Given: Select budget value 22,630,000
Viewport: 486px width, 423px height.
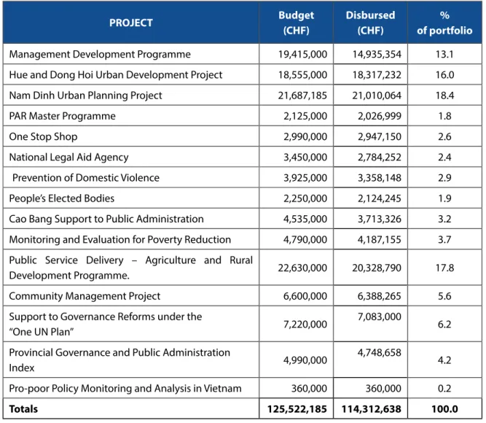Looking at the screenshot, I should [x=302, y=268].
